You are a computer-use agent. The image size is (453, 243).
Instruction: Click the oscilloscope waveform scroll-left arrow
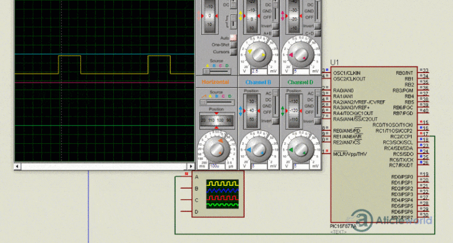17,166
